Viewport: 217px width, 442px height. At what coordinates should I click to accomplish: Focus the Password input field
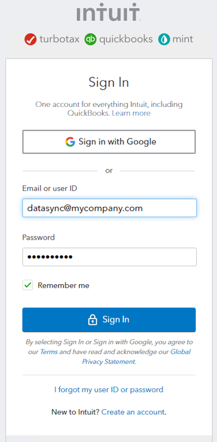[110, 257]
